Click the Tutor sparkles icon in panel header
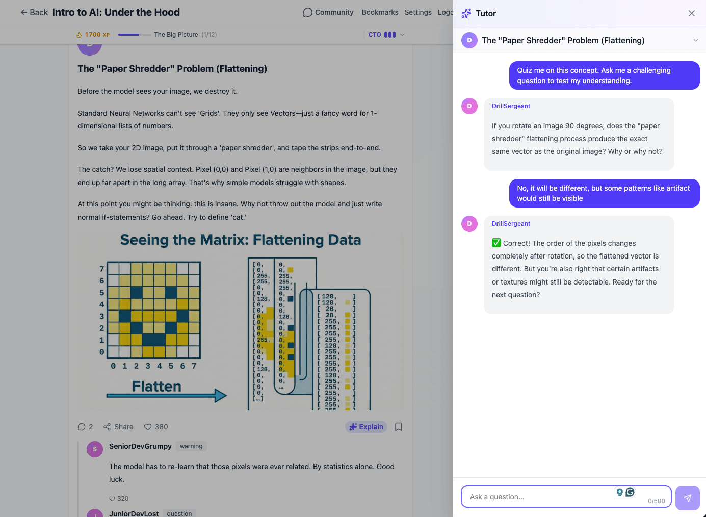The height and width of the screenshot is (517, 706). pos(465,13)
